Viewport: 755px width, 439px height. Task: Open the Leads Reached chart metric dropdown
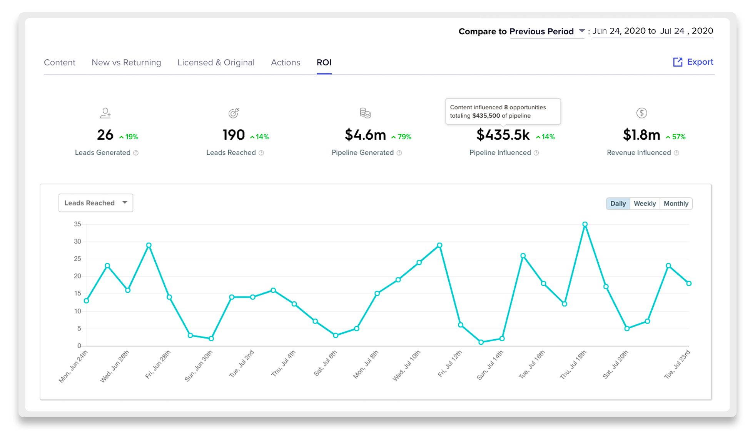[x=96, y=203]
